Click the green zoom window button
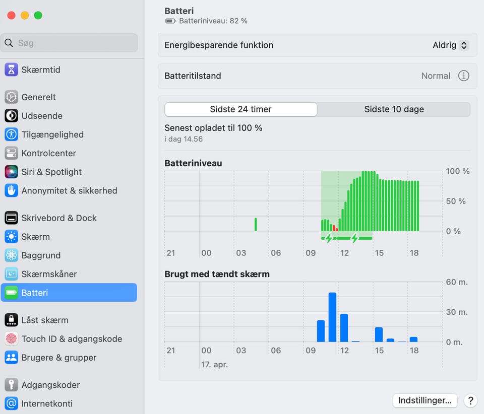 (x=38, y=16)
